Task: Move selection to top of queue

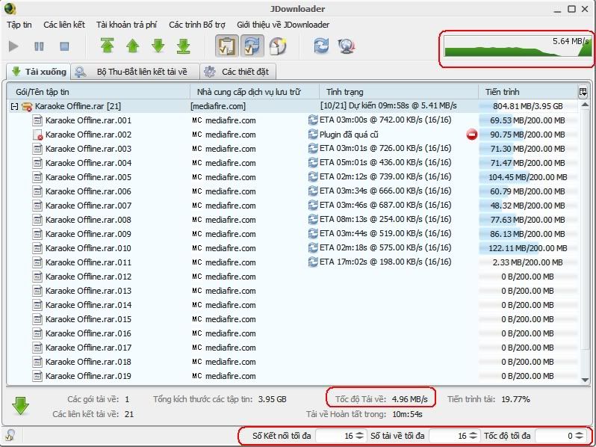Action: (x=108, y=46)
